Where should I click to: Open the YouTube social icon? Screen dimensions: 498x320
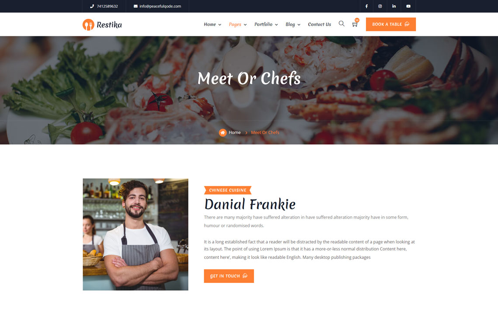[x=408, y=6]
